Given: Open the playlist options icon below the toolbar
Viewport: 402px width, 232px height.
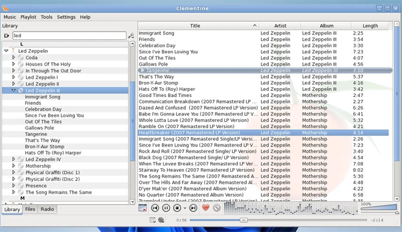Looking at the screenshot, I should [x=152, y=220].
